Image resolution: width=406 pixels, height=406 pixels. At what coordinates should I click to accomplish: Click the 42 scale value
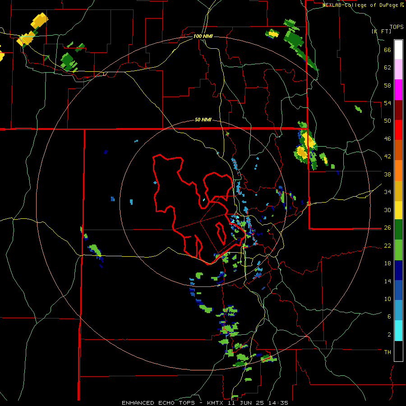[388, 157]
